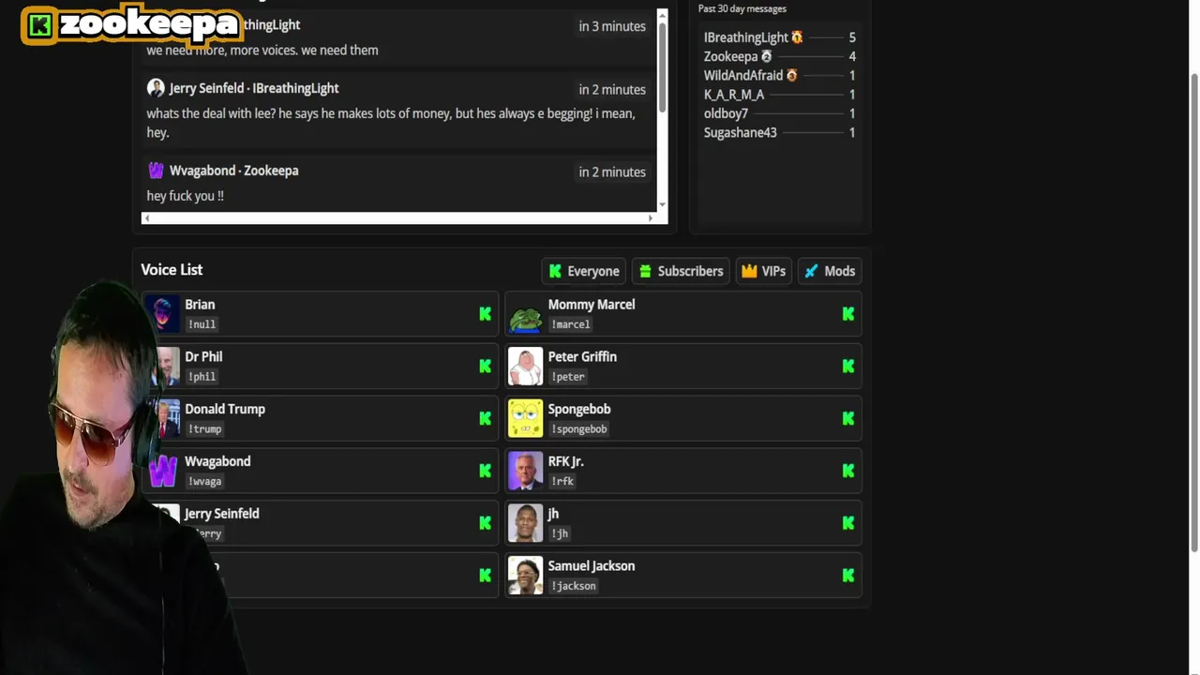The height and width of the screenshot is (675, 1200).
Task: Filter the Voice List by Everyone
Action: (x=584, y=271)
